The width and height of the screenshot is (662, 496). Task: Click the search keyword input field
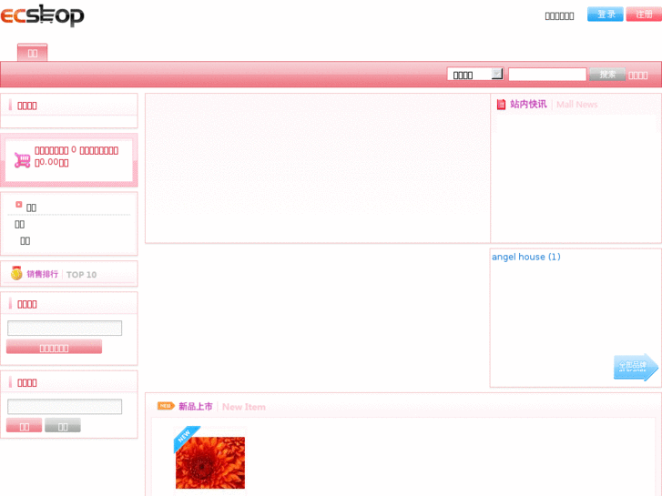coord(547,75)
